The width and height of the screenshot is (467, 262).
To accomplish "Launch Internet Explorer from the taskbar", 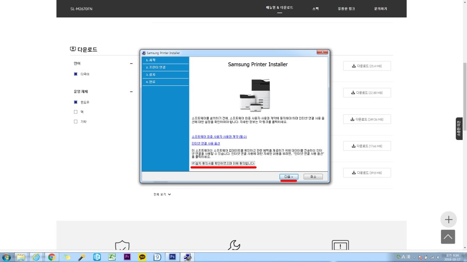I will [x=36, y=257].
